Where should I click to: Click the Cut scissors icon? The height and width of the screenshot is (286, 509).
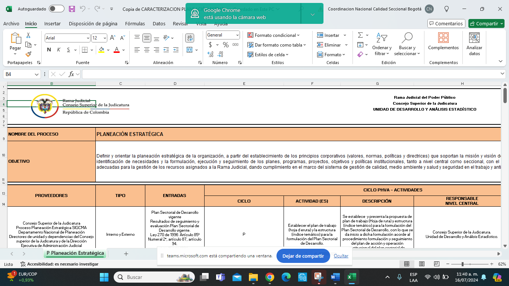(28, 35)
